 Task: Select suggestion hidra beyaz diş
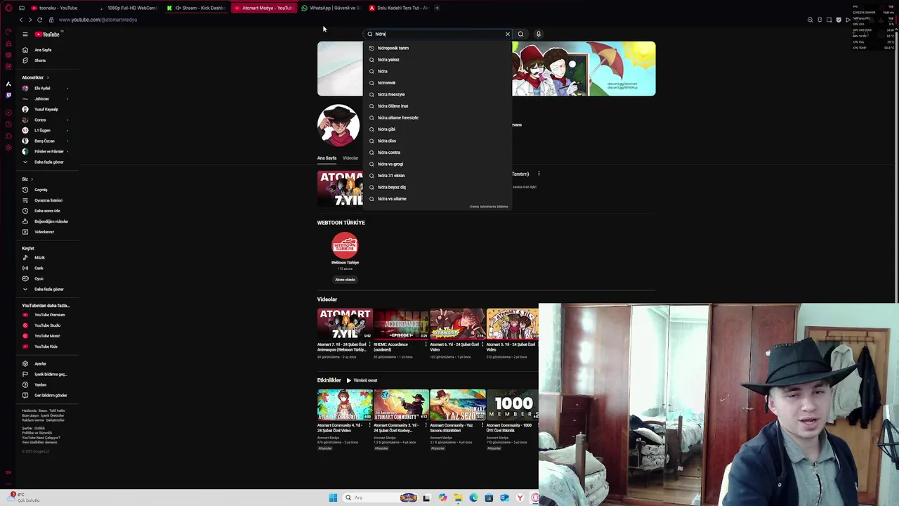pyautogui.click(x=437, y=187)
